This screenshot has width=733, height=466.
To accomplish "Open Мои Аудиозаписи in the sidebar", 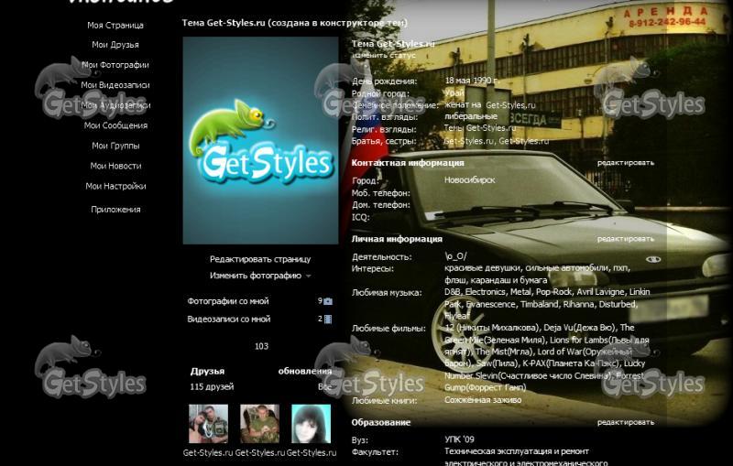I will [115, 105].
